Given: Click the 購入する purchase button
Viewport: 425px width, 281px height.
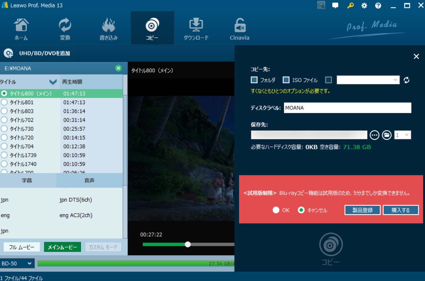Looking at the screenshot, I should pyautogui.click(x=401, y=210).
